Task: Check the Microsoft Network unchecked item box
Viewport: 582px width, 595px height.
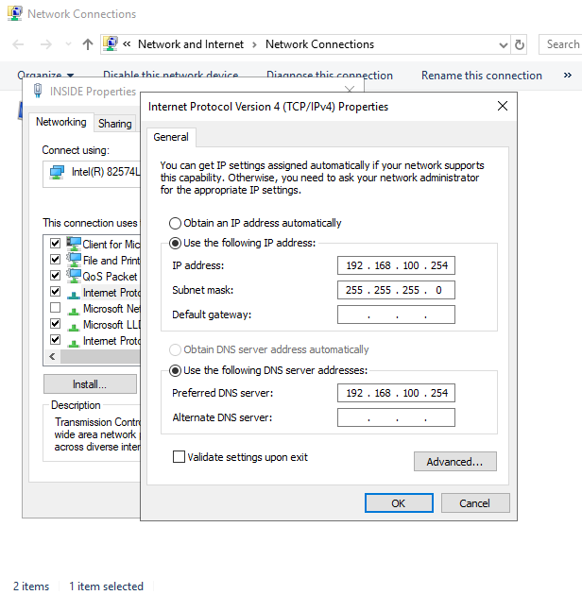Action: coord(55,308)
